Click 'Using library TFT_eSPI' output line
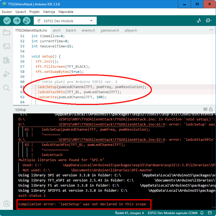The image size is (216, 216). [x=117, y=180]
